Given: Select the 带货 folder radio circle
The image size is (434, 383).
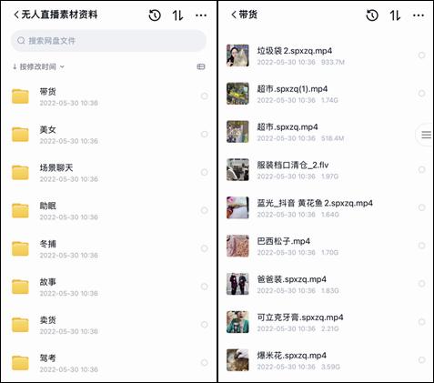Looking at the screenshot, I should click(205, 96).
